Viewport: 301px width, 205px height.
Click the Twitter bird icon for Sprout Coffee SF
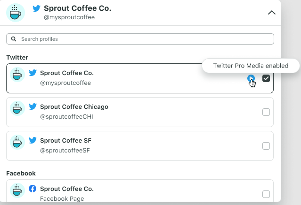[33, 140]
